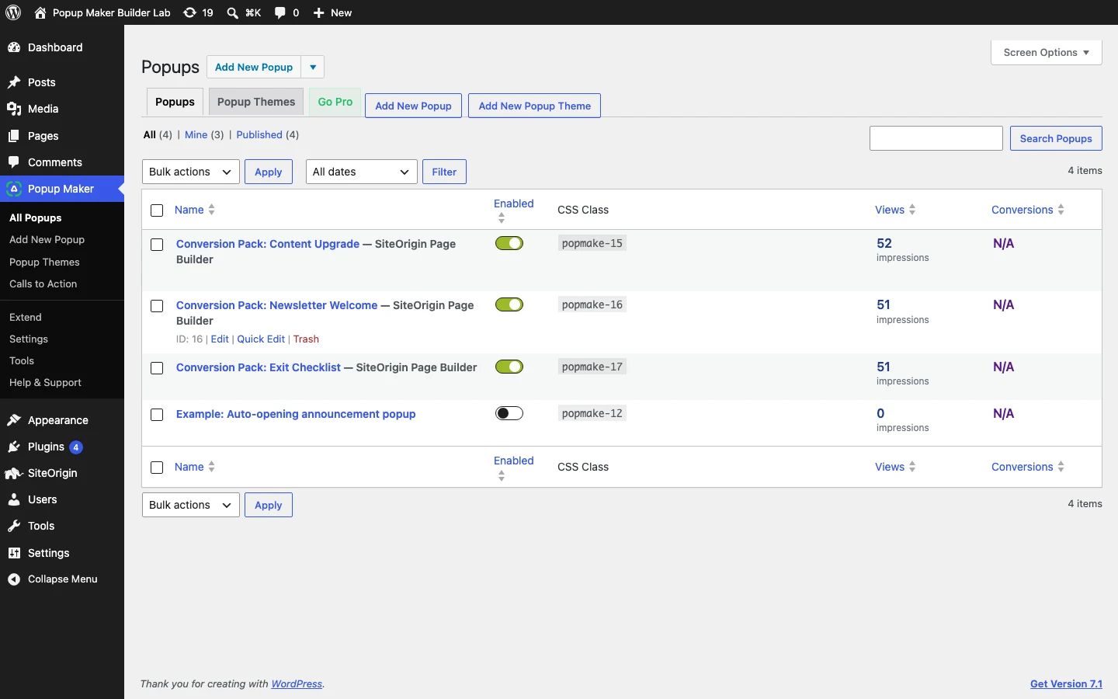Open the Conversion Pack: Exit Checklist popup link
Viewport: 1118px width, 699px height.
[x=259, y=367]
